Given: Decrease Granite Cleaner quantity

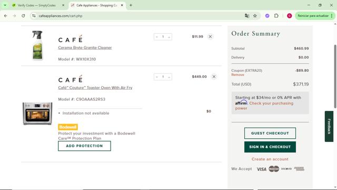Looking at the screenshot, I should click(x=157, y=37).
